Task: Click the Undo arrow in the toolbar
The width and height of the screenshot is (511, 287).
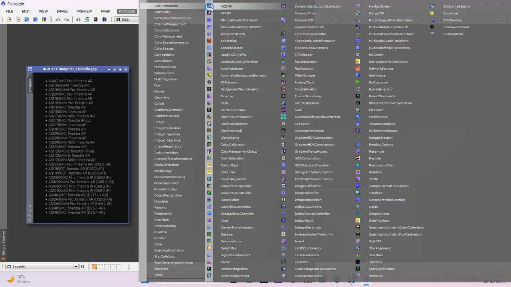Action: click(x=58, y=20)
